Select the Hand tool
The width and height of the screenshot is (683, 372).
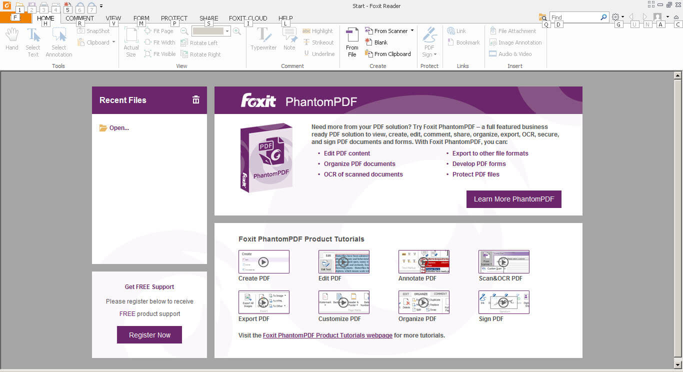coord(12,39)
